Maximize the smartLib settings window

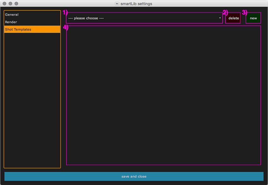click(16, 3)
